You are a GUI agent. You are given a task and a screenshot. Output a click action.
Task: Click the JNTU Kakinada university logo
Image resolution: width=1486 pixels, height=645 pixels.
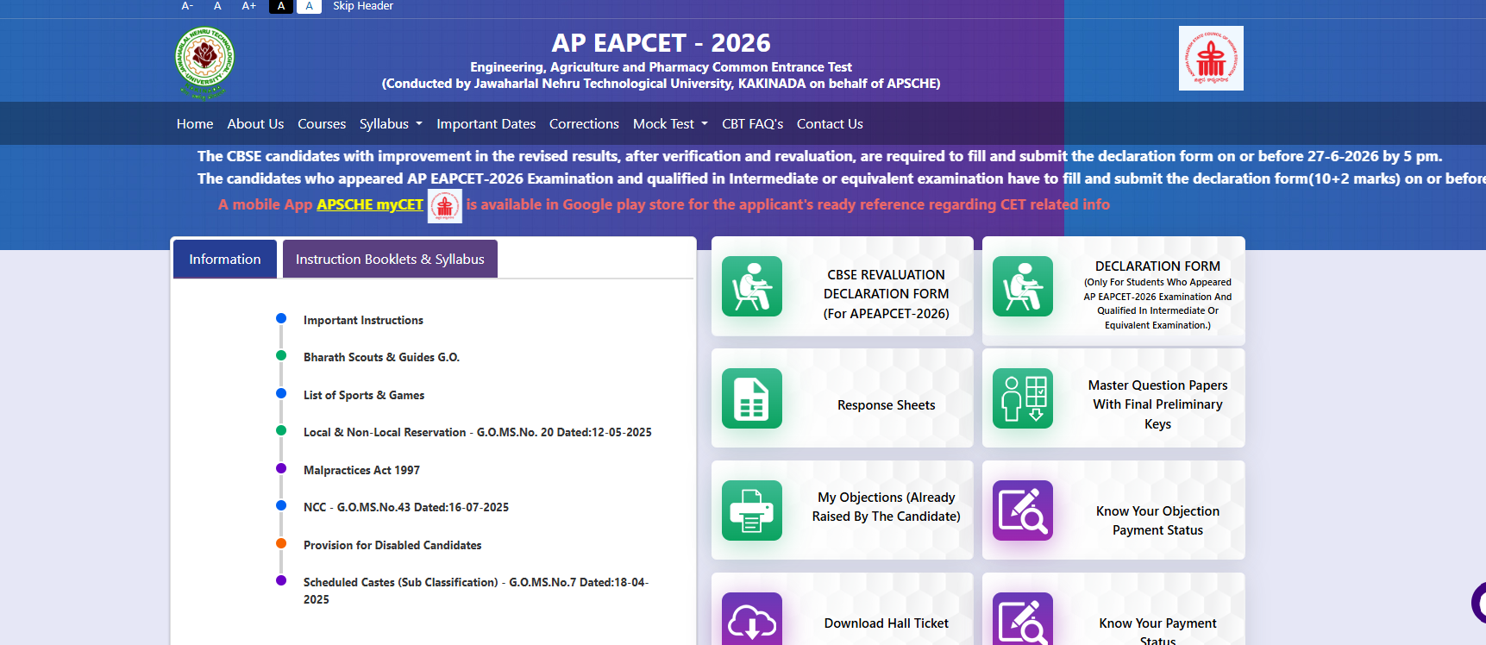tap(204, 62)
